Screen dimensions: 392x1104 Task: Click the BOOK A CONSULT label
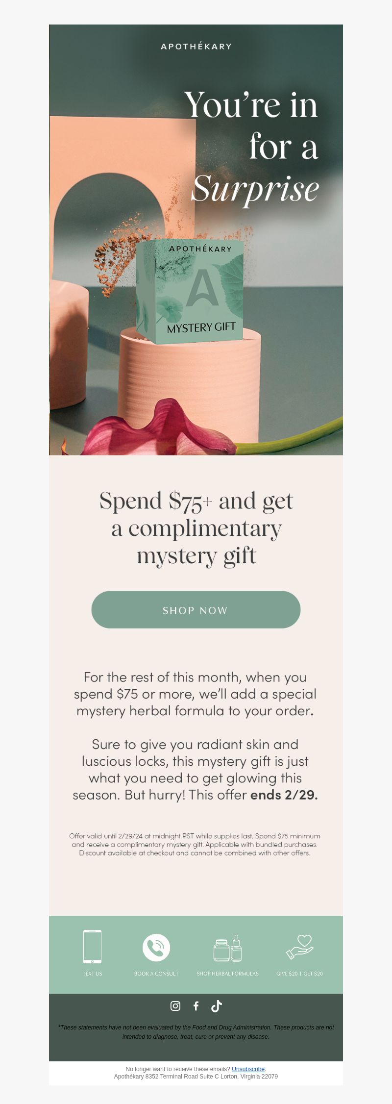tap(156, 974)
